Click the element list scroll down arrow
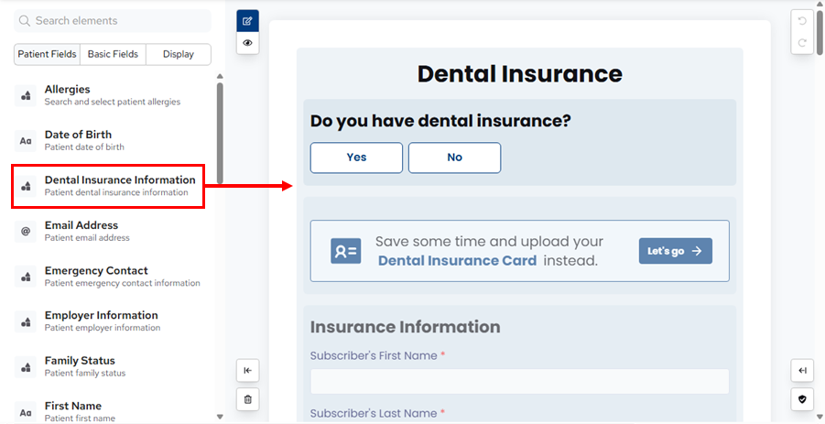The image size is (825, 424). 220,417
